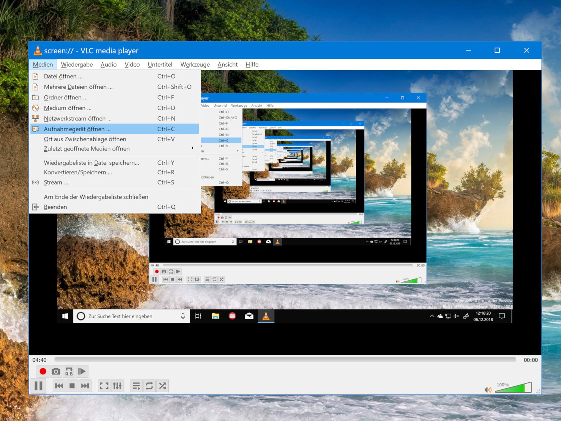This screenshot has height=421, width=561.
Task: Choose Wiedergabeliste in Datei speichern
Action: pyautogui.click(x=115, y=162)
